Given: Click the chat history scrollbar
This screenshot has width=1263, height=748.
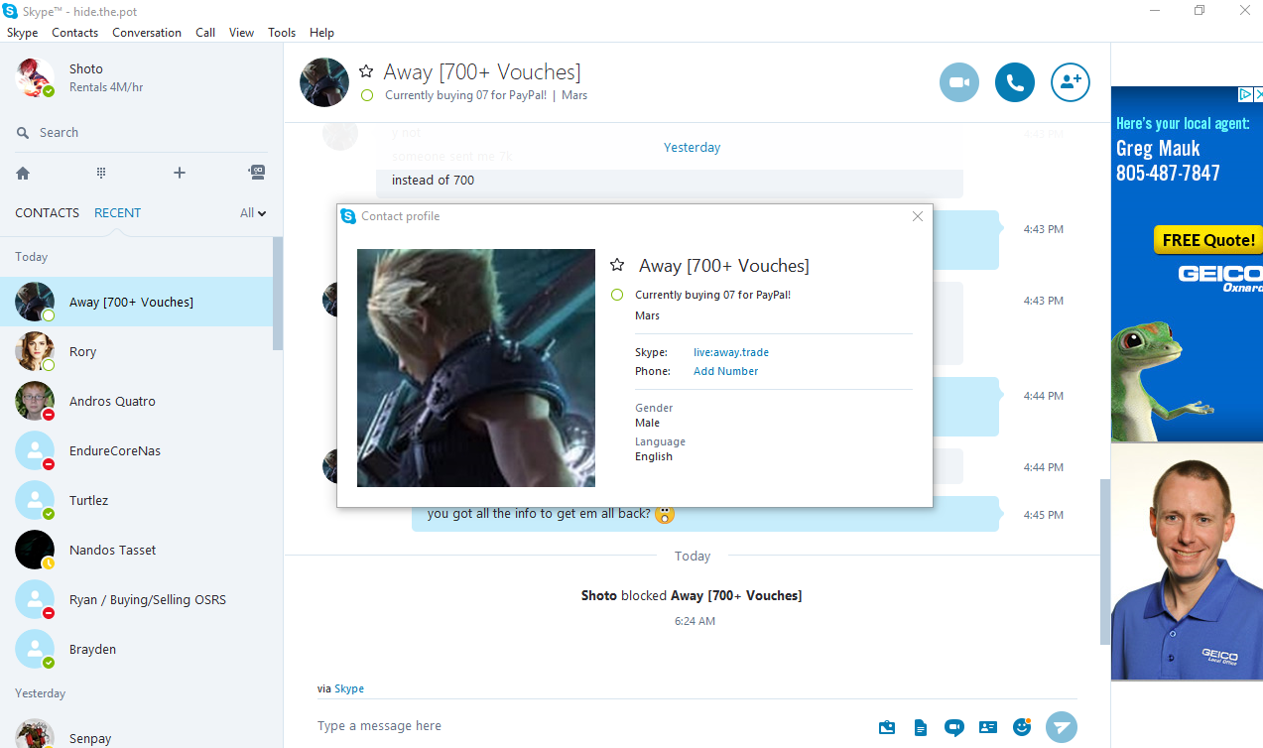Looking at the screenshot, I should (x=1104, y=562).
